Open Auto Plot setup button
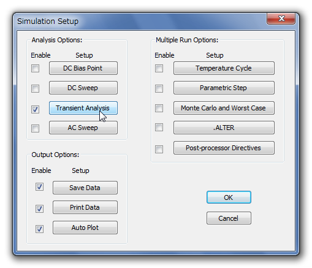Screen dimensions: 312x268 tap(85, 228)
